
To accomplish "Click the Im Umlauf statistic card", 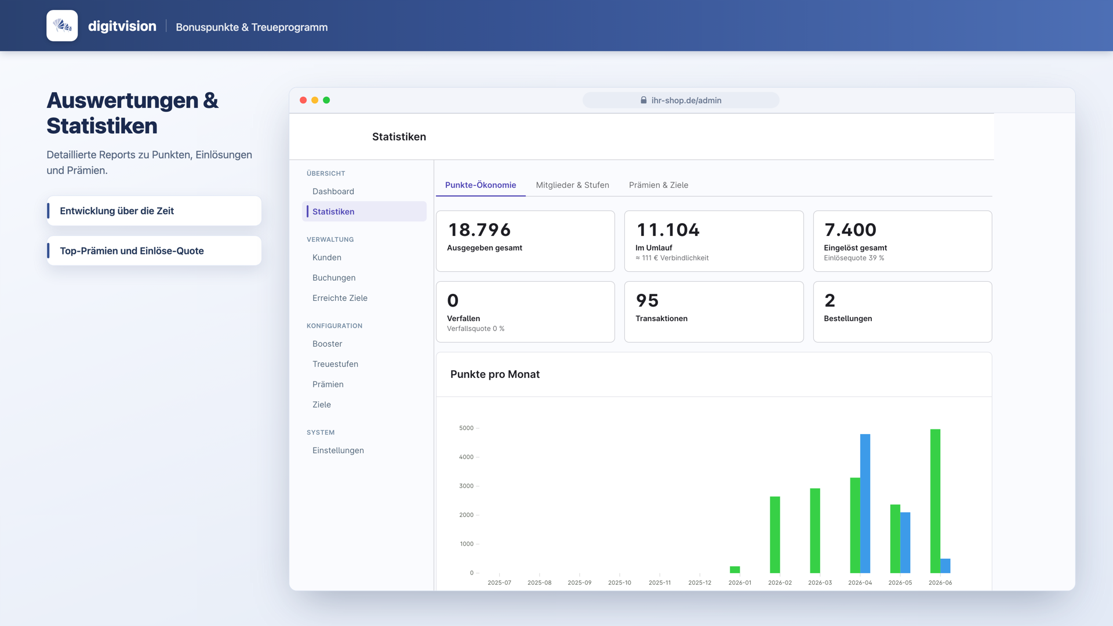I will (x=714, y=241).
